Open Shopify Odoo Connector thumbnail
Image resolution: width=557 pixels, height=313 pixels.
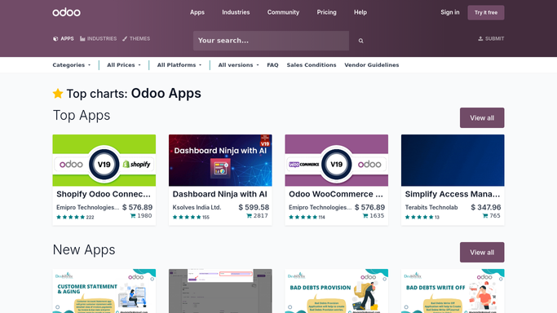(x=104, y=161)
